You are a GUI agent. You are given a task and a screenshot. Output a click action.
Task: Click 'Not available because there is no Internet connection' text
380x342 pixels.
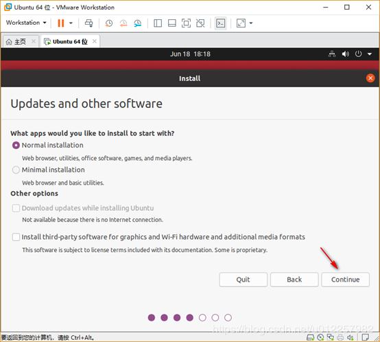tap(93, 220)
